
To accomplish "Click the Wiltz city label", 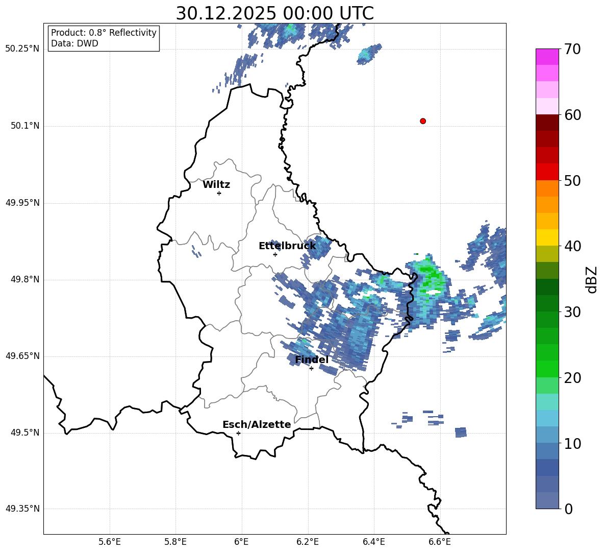I will point(216,185).
